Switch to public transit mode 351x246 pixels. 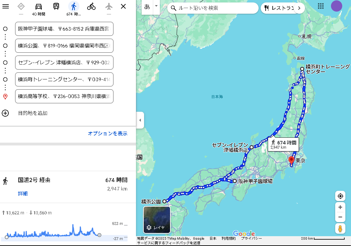pos(56,6)
